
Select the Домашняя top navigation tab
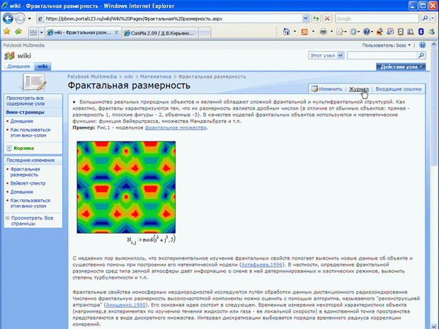(18, 67)
